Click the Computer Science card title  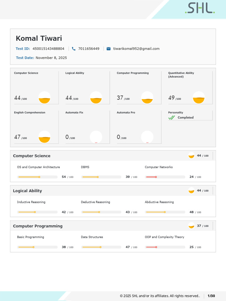coord(26,73)
